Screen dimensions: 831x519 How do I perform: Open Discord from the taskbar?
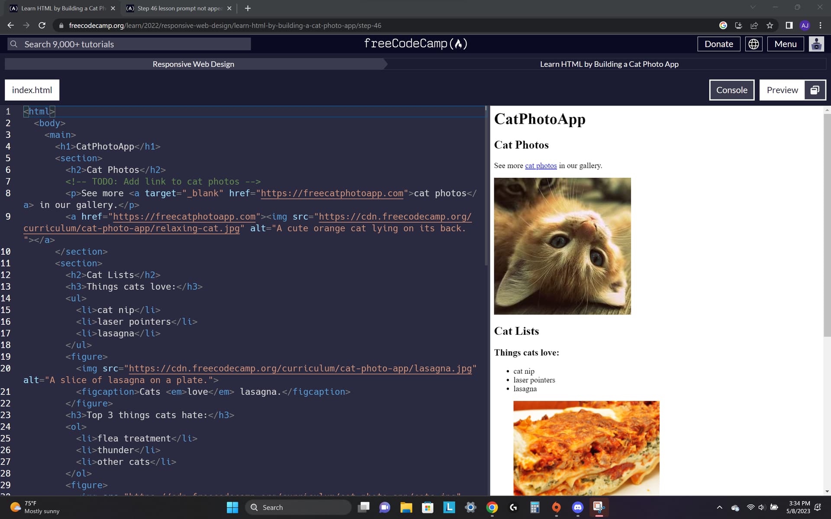[x=577, y=507]
